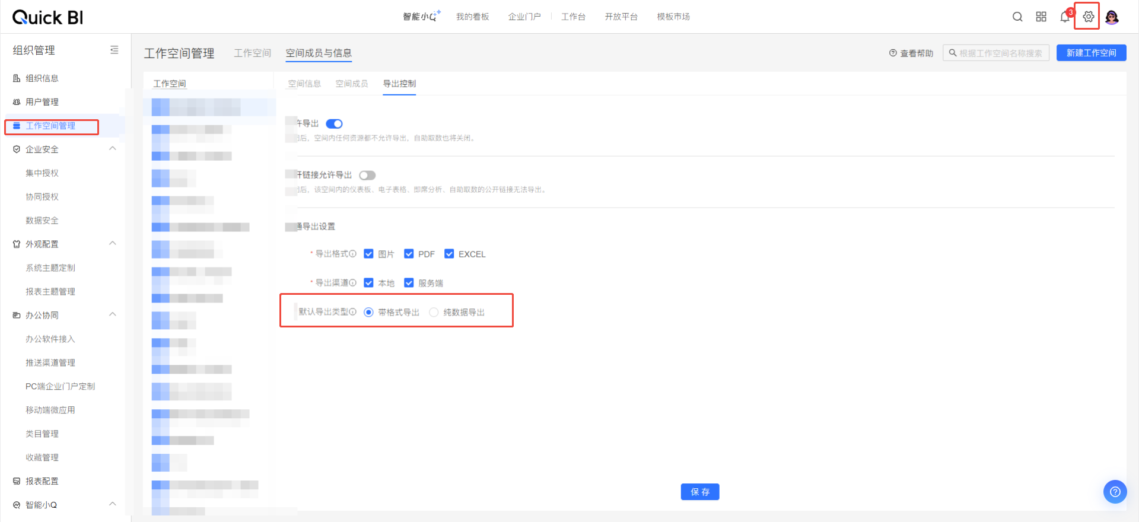
Task: Select the 纯数据导出 radio button
Action: (434, 313)
